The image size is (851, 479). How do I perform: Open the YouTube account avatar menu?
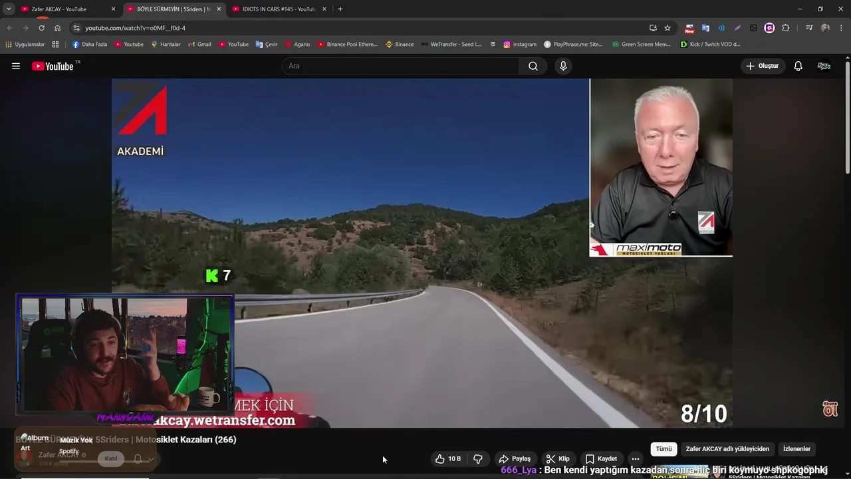tap(824, 66)
